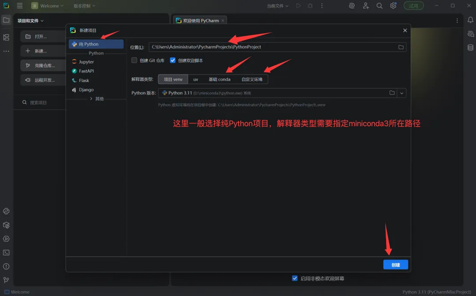476x296 pixels.
Task: Select the uv interpreter type
Action: (196, 79)
